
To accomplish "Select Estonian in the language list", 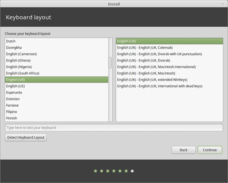I will point(57,99).
